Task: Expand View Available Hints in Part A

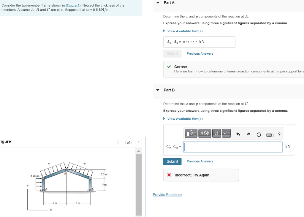Action: (x=185, y=31)
